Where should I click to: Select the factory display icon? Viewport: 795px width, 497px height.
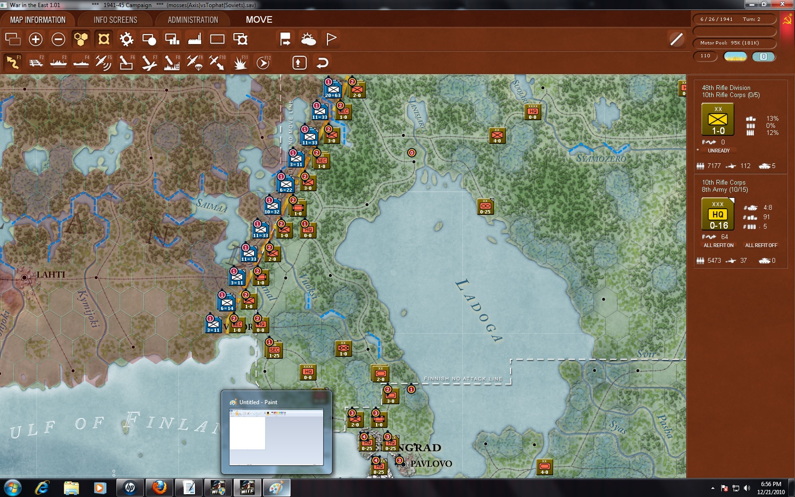(194, 39)
